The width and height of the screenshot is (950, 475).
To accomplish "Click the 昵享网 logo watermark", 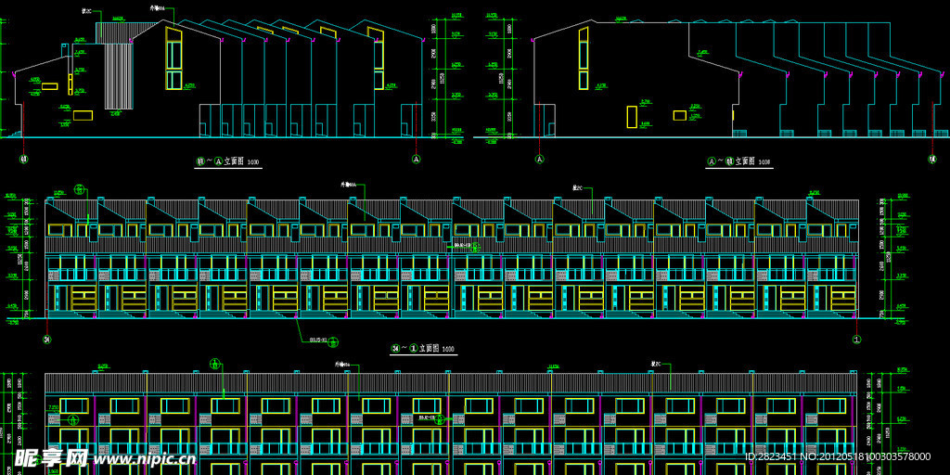I will 52,456.
